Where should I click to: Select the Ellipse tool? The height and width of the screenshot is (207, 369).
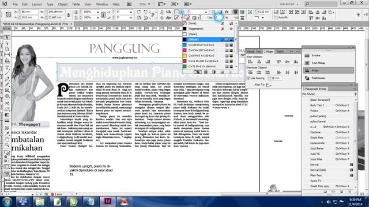7,96
